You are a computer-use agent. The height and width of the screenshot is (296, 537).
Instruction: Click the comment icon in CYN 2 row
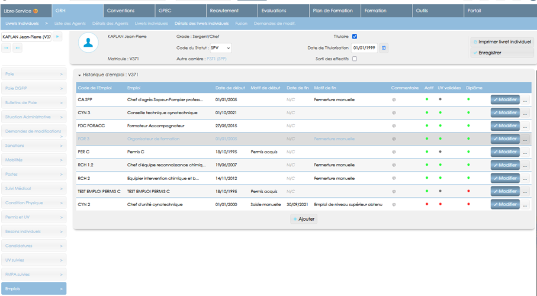pyautogui.click(x=394, y=205)
